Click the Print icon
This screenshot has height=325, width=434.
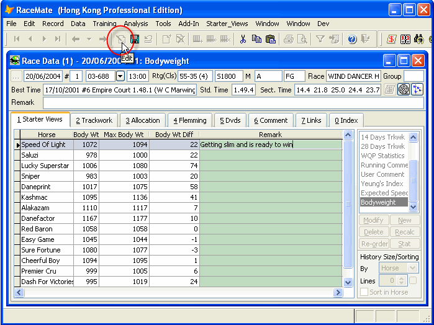(x=289, y=39)
